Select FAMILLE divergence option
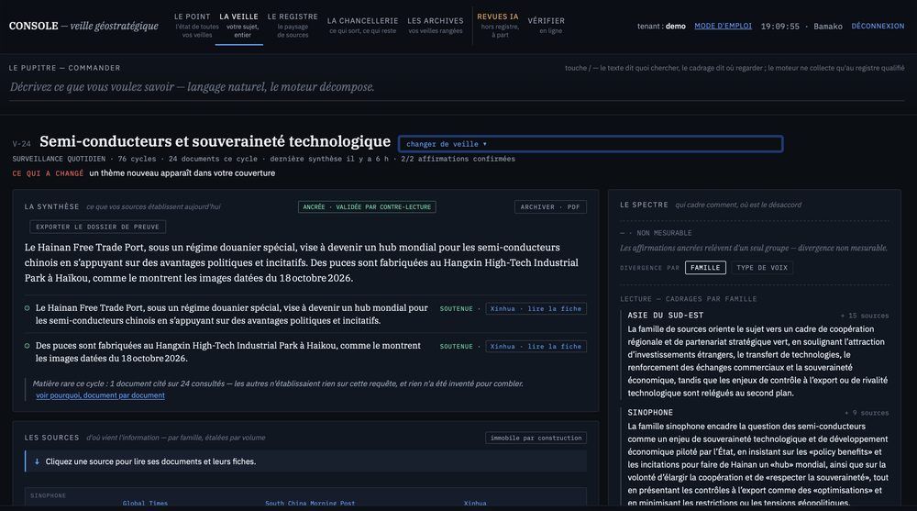Image resolution: width=917 pixels, height=511 pixels. pos(705,268)
